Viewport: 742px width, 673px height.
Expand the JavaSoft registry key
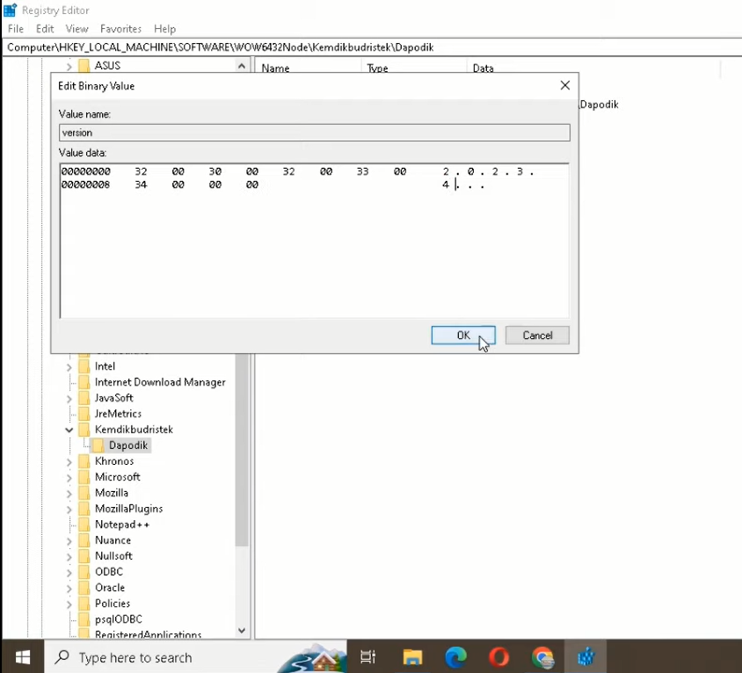point(69,399)
